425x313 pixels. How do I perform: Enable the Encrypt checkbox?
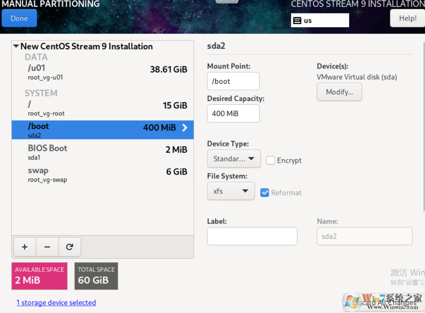coord(270,160)
